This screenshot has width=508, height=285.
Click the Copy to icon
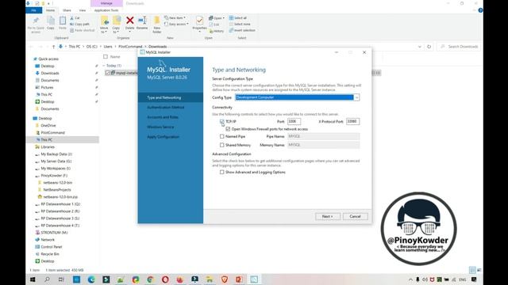coord(117,21)
